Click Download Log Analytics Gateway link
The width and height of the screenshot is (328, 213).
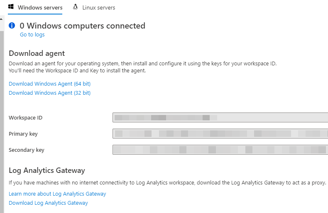[48, 203]
